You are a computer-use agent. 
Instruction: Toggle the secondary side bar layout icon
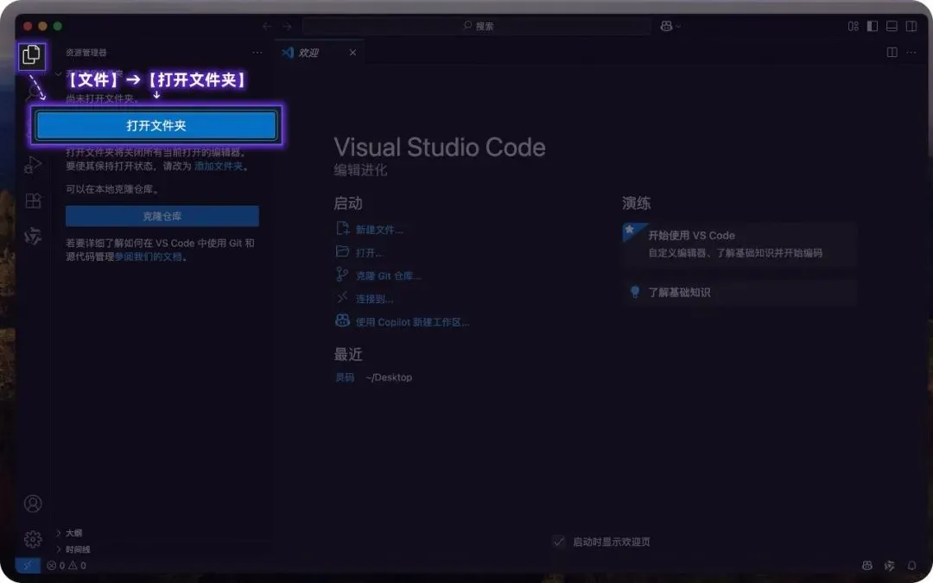[911, 26]
